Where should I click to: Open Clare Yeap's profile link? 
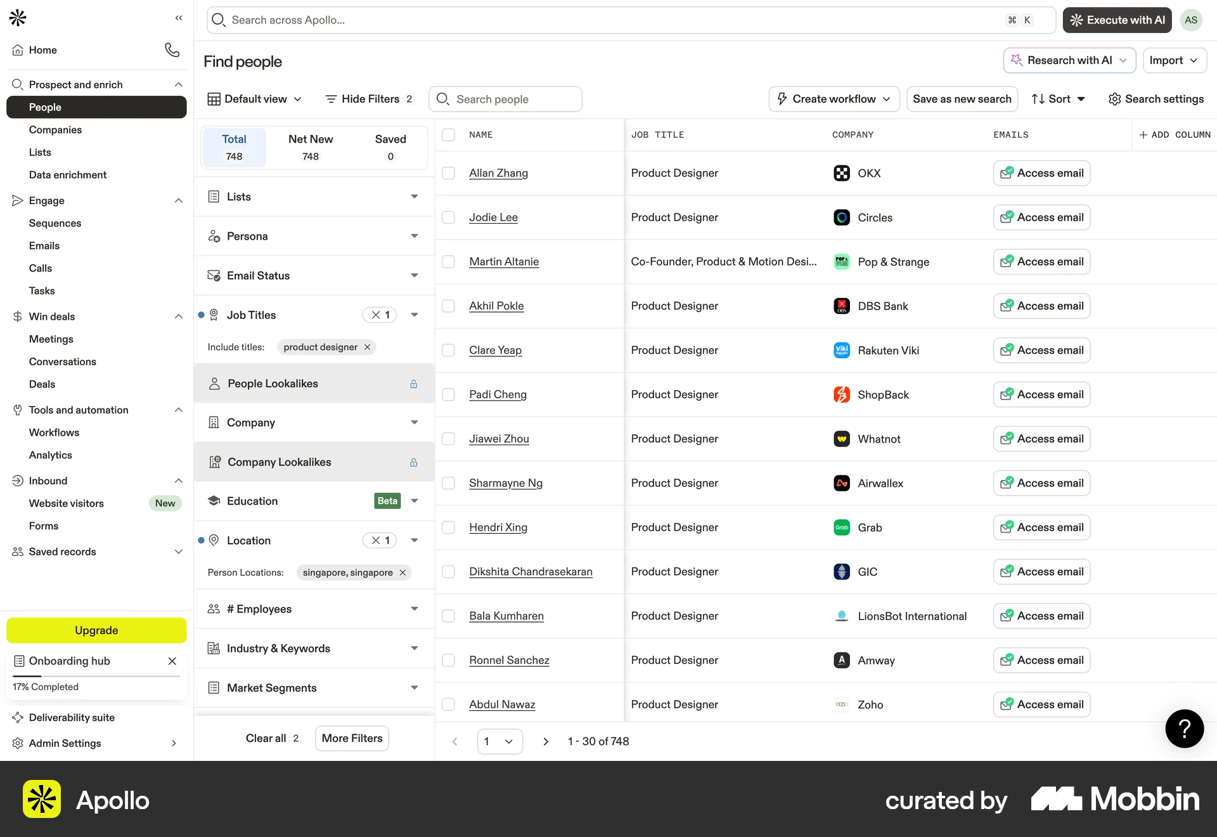coord(495,350)
